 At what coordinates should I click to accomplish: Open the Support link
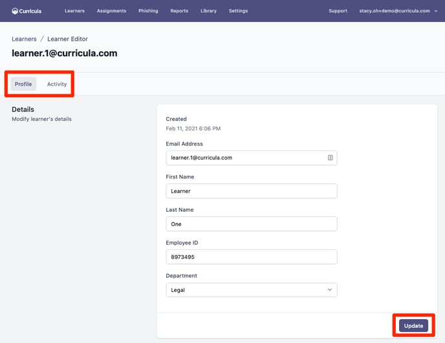(338, 11)
